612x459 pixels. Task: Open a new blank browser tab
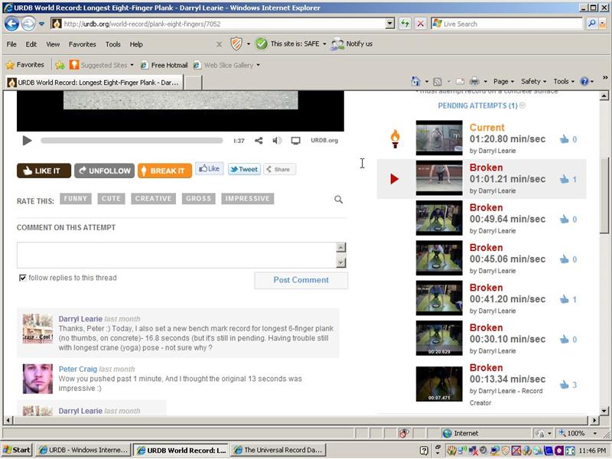pyautogui.click(x=193, y=83)
